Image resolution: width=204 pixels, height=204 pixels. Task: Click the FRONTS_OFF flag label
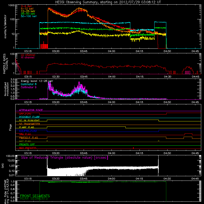[27, 144]
